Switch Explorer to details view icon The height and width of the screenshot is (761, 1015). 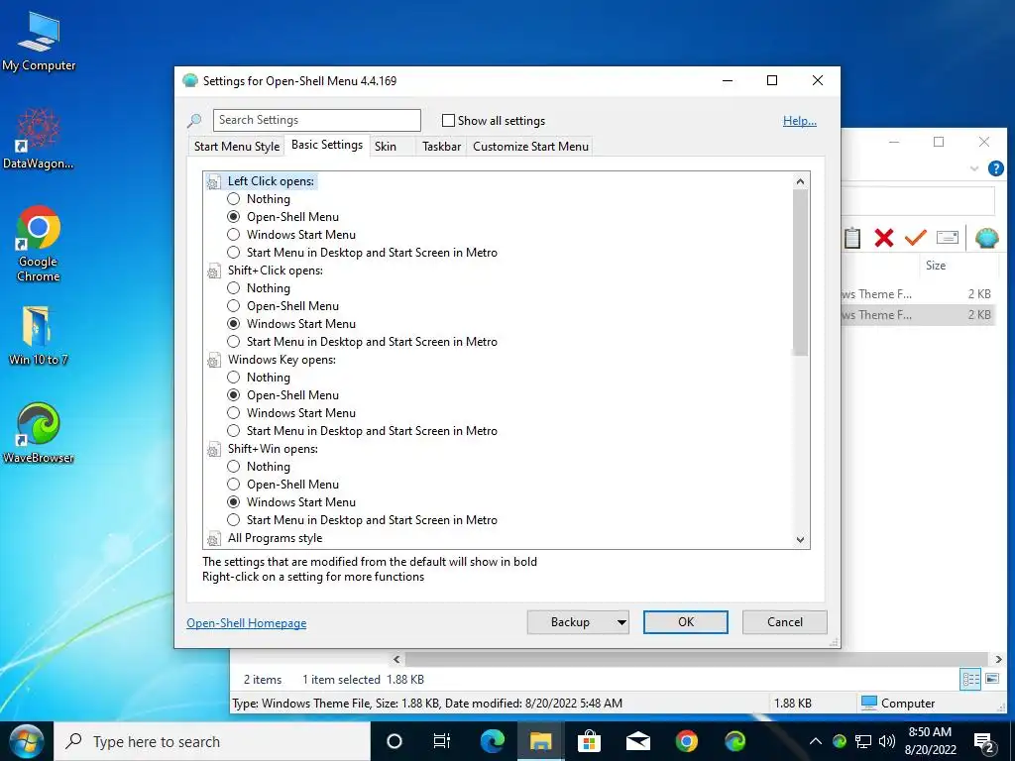tap(970, 679)
